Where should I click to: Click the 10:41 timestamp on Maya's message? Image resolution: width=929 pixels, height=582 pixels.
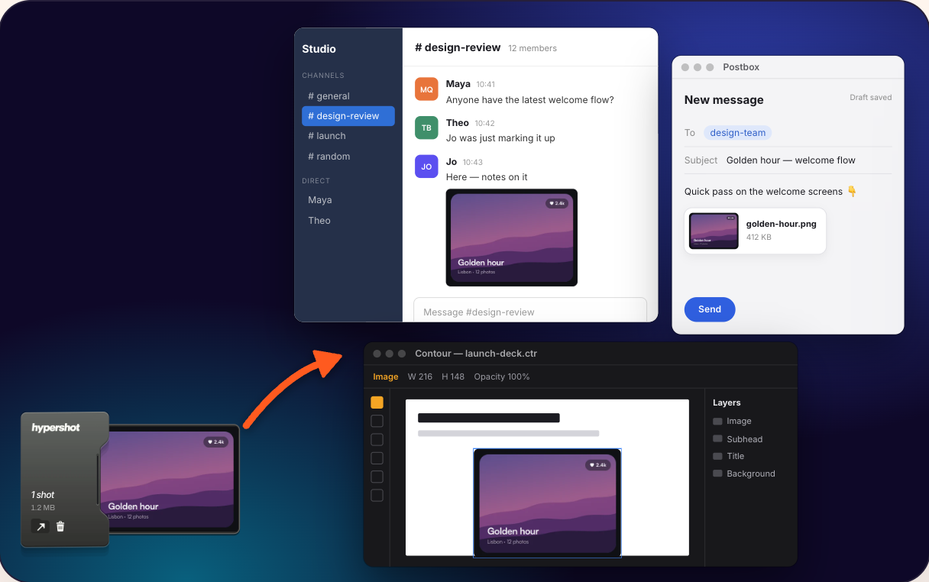(486, 85)
